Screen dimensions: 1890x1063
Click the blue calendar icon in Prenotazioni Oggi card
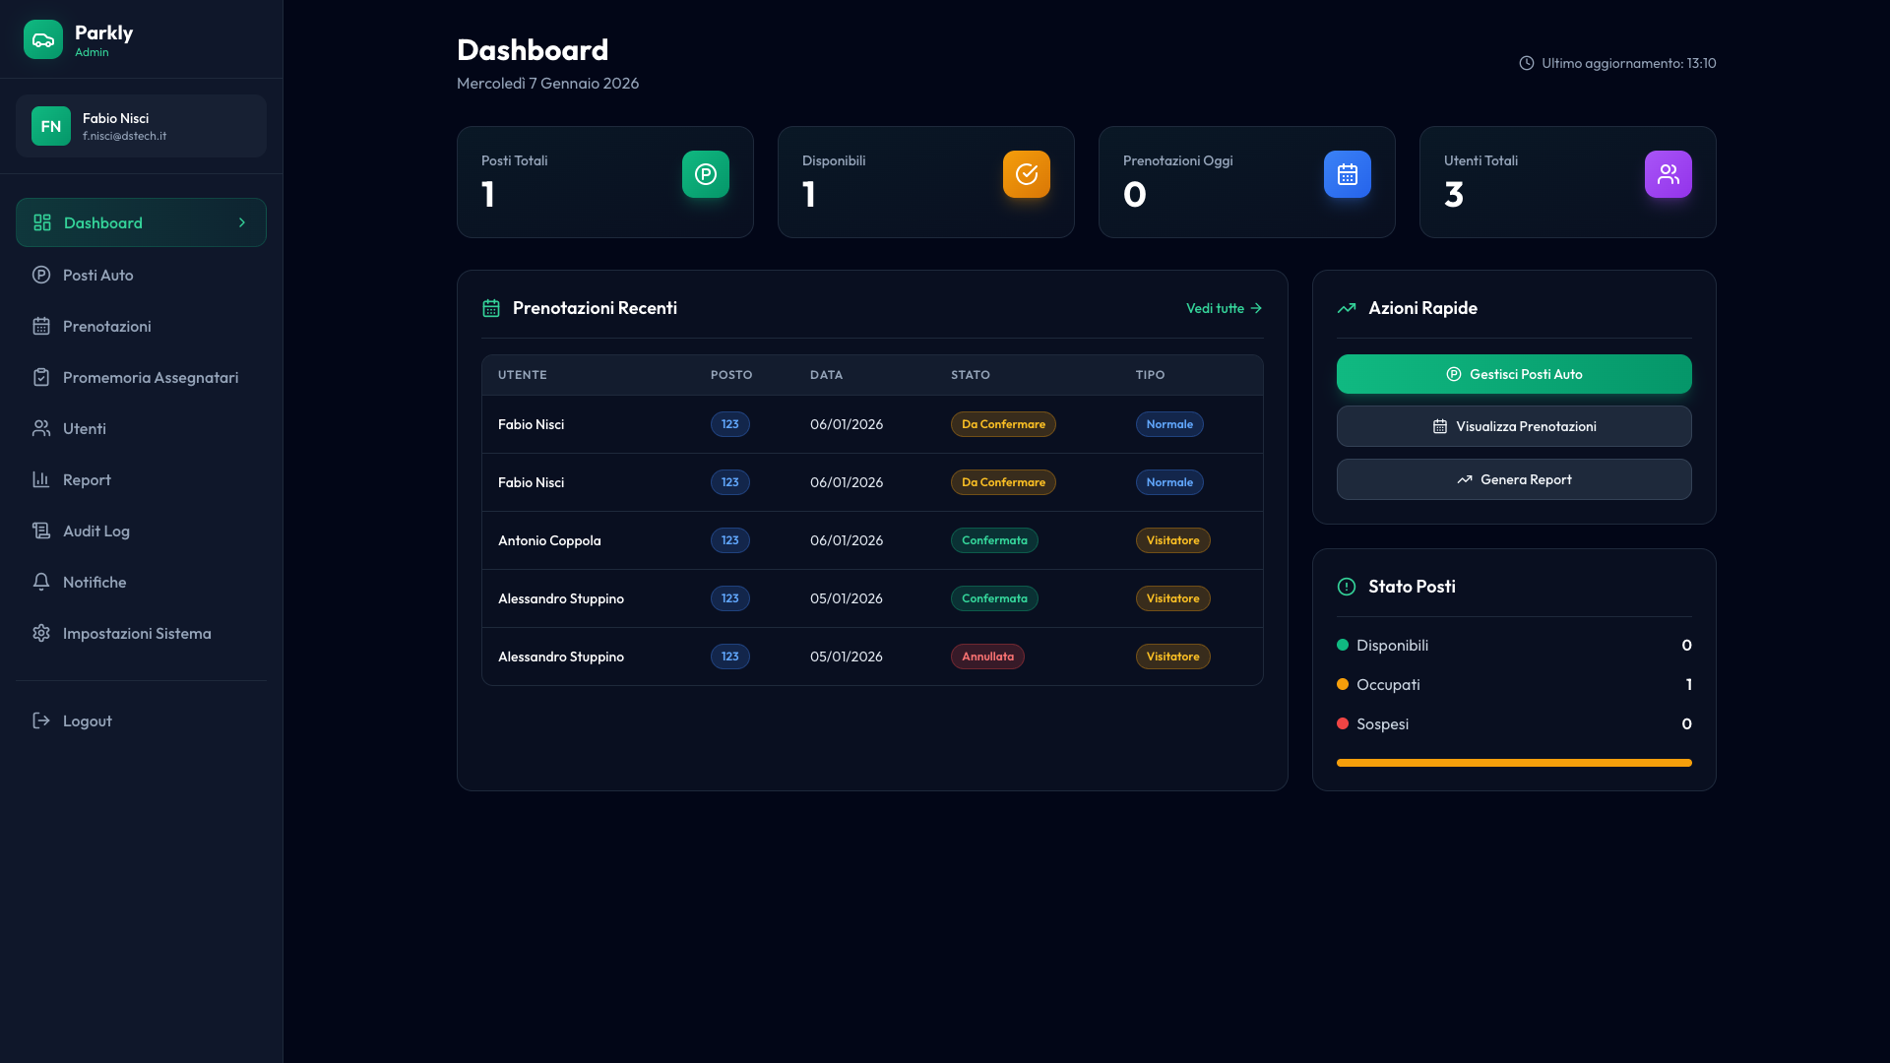pyautogui.click(x=1348, y=174)
